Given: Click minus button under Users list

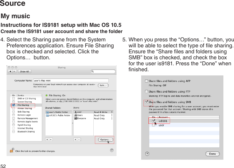Looking at the screenshot, I should (x=79, y=140).
